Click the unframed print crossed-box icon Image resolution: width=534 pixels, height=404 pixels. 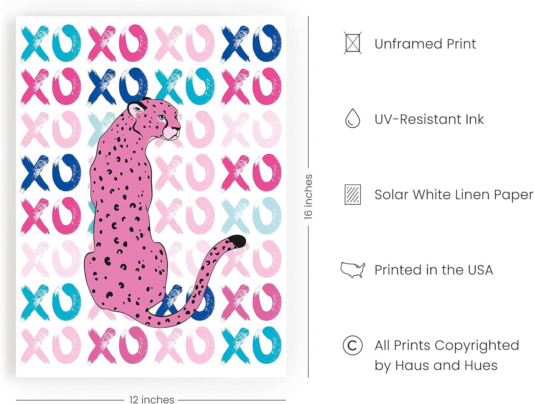[353, 43]
